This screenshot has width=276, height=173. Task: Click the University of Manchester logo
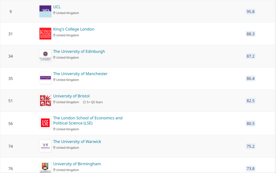45,78
